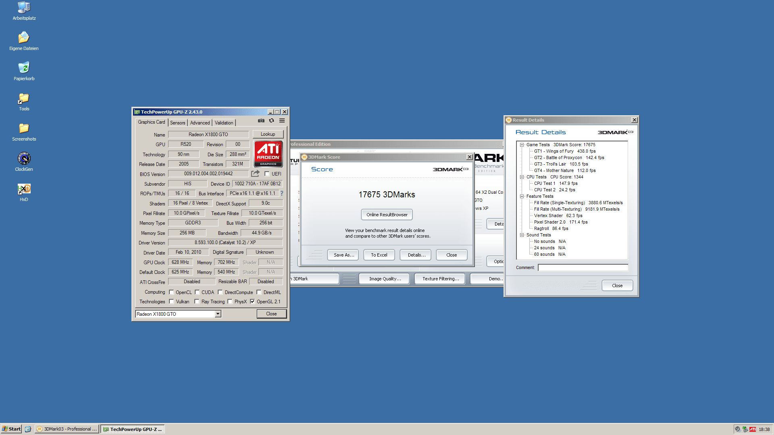Click the Save As... button
Viewport: 774px width, 435px height.
tap(343, 255)
